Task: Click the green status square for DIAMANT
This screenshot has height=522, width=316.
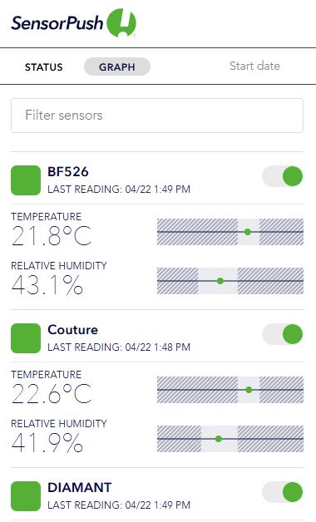Action: tap(26, 495)
